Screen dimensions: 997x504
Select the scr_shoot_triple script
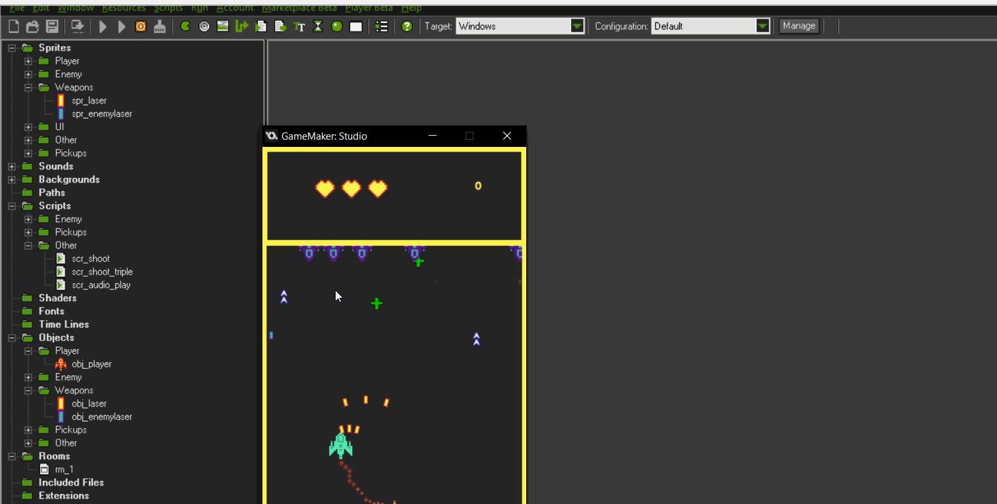pyautogui.click(x=102, y=272)
